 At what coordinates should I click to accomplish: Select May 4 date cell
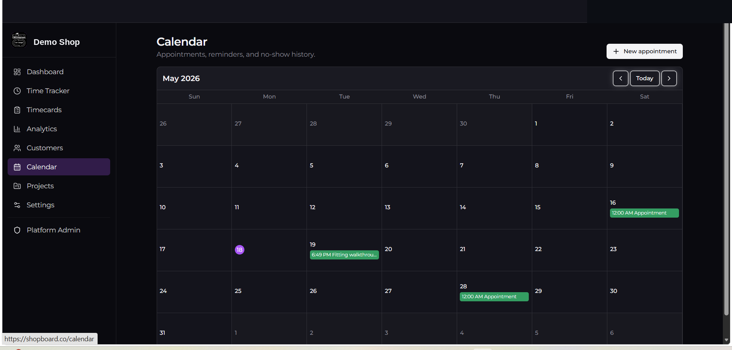[269, 167]
